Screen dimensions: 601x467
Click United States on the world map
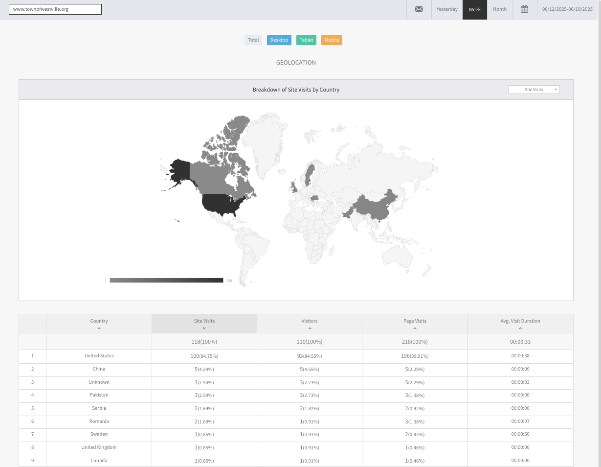click(x=223, y=204)
